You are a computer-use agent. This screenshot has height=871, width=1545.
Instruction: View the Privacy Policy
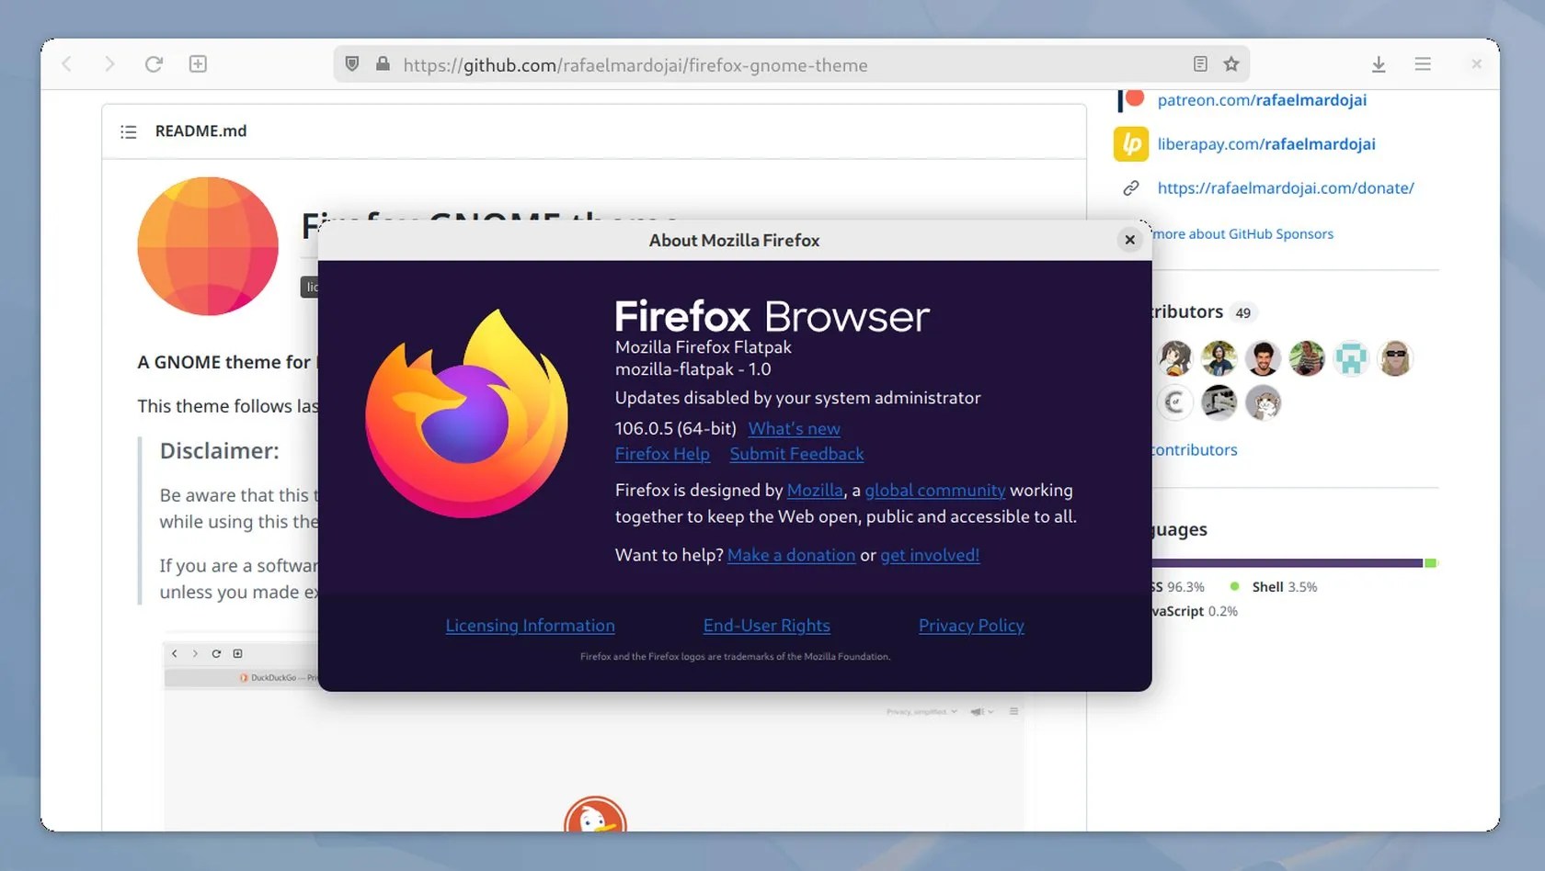(971, 626)
